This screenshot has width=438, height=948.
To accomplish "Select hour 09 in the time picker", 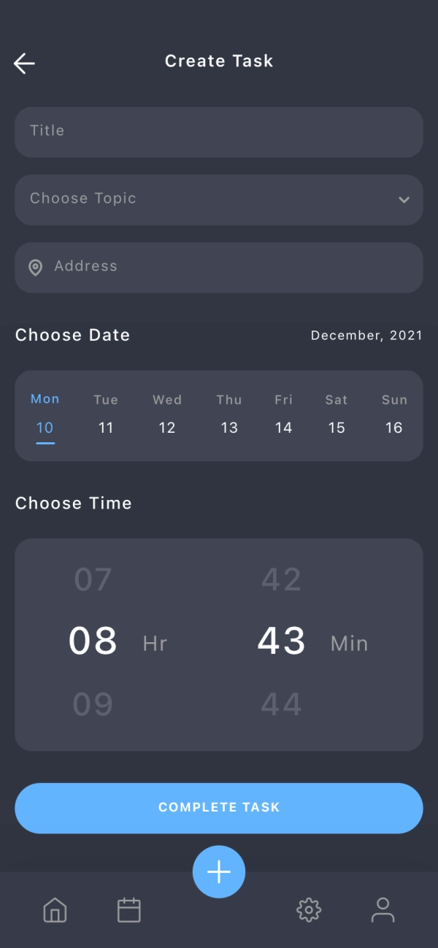I will tap(93, 703).
